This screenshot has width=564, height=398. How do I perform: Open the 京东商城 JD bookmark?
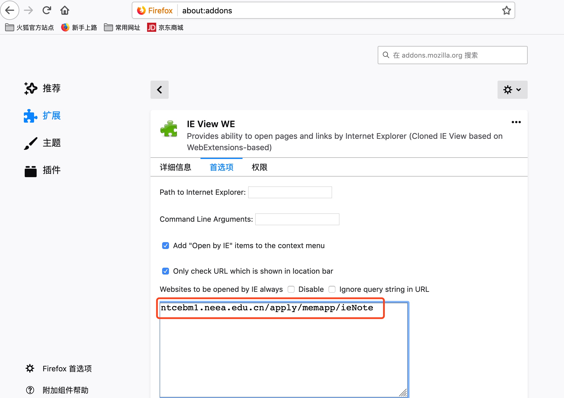coord(165,28)
